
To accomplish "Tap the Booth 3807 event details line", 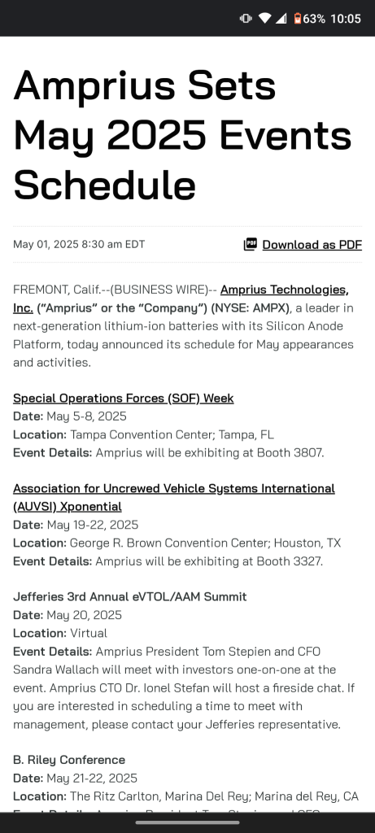I will pos(168,452).
